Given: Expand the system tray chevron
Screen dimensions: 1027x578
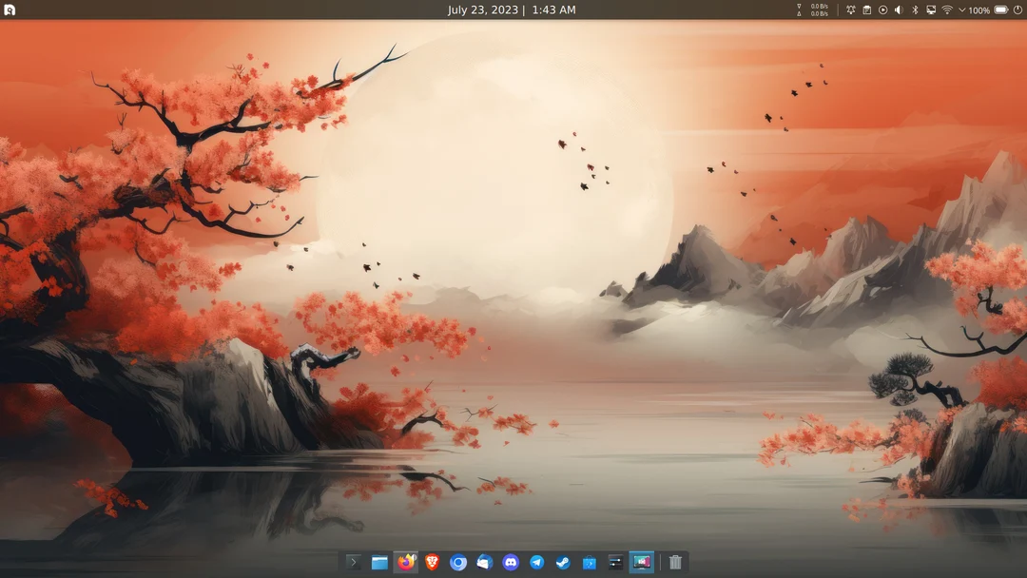Looking at the screenshot, I should (x=961, y=10).
